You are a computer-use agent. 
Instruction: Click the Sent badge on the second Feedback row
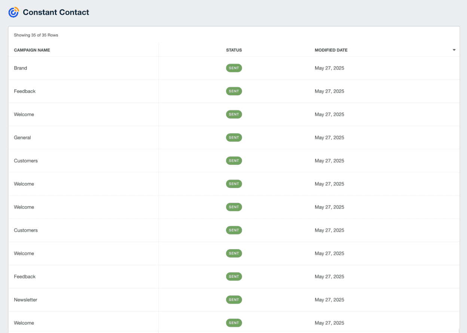[234, 276]
